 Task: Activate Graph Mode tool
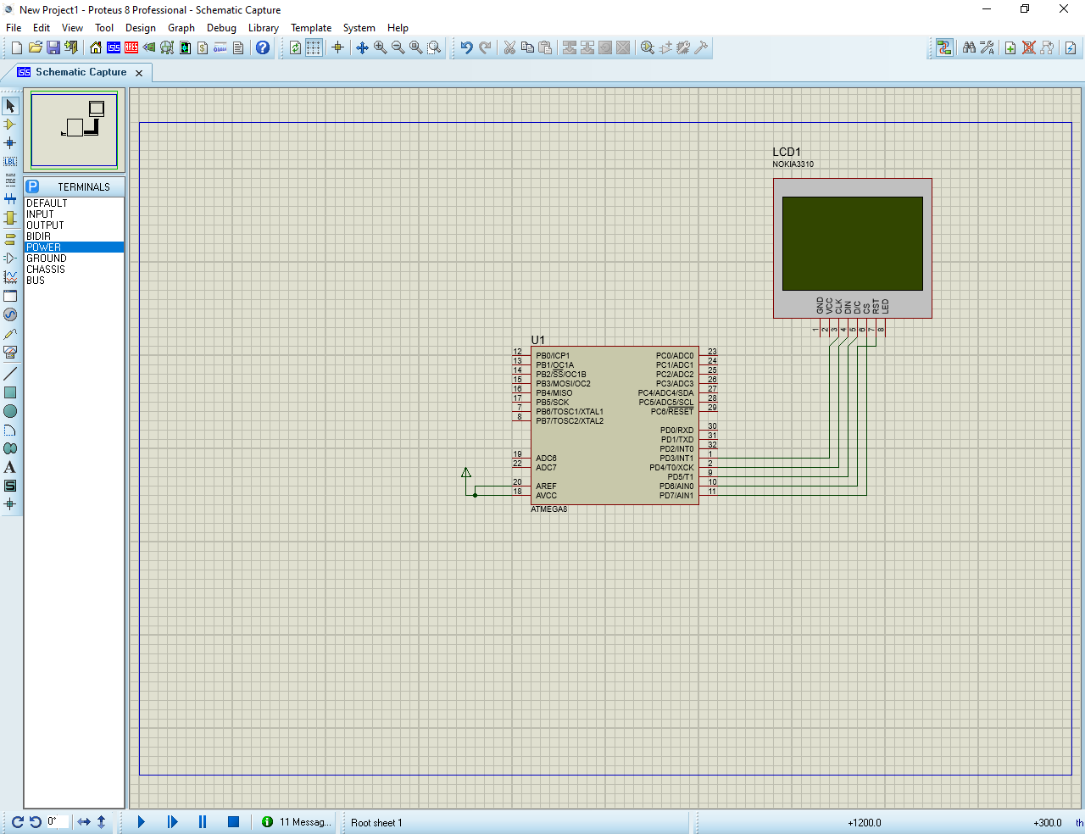point(10,276)
